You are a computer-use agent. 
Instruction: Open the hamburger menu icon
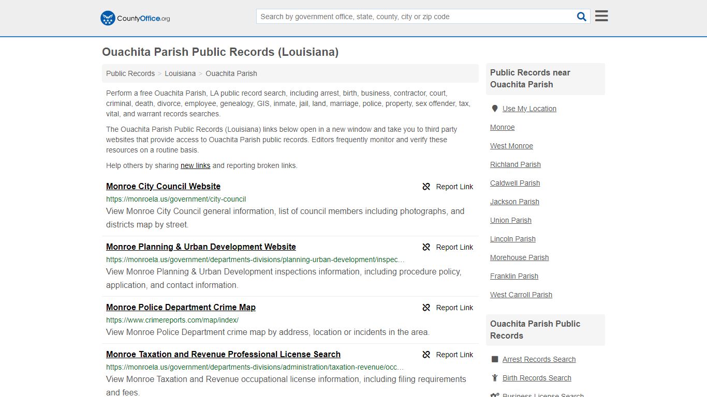[601, 16]
